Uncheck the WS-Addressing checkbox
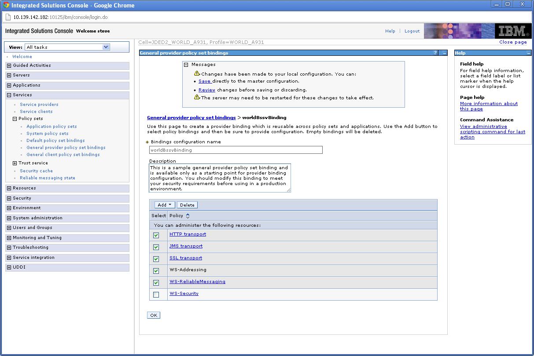 pyautogui.click(x=156, y=271)
